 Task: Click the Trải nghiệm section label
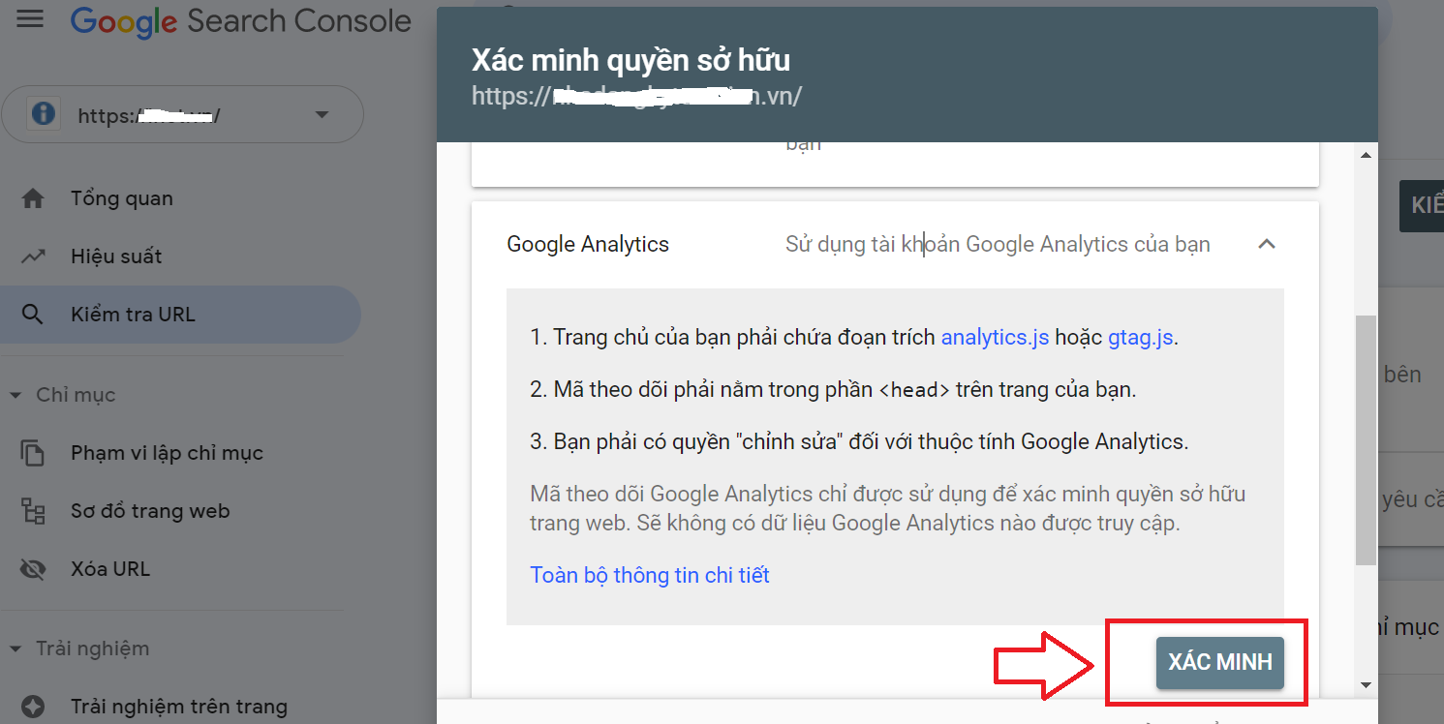[93, 649]
